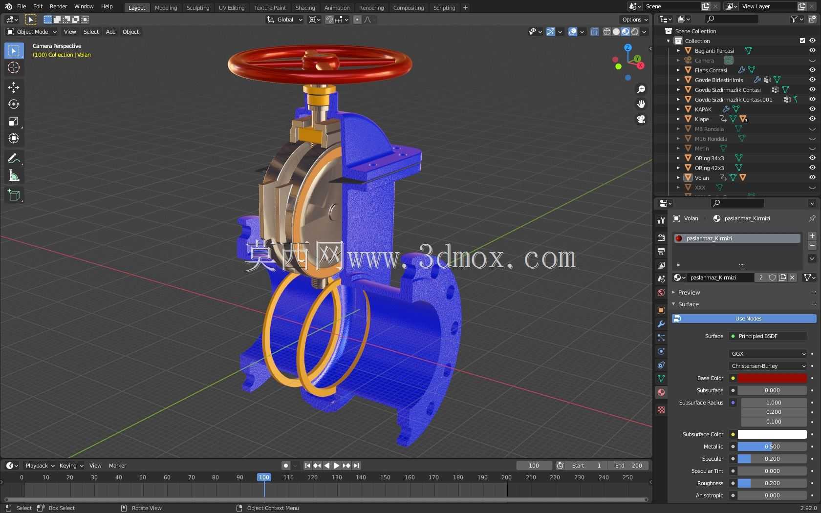Hide the Klape object in viewport
Screen dimensions: 821x513
pyautogui.click(x=812, y=119)
